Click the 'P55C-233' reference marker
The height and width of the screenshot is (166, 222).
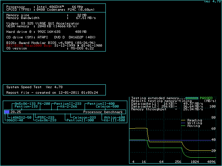pyautogui.click(x=46, y=118)
